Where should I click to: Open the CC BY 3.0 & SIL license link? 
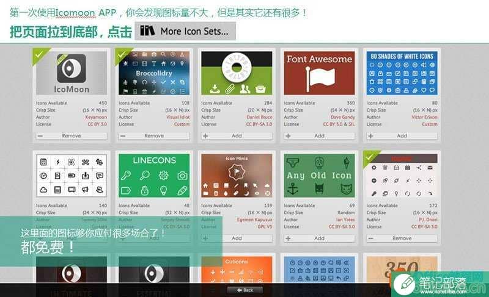click(x=339, y=124)
